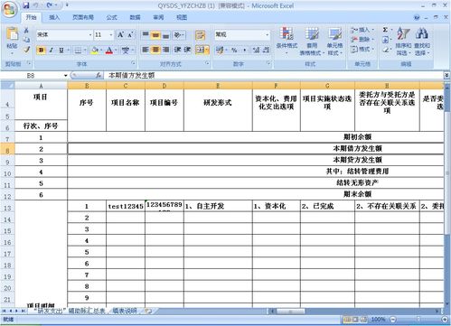Toggle Bottom Align
Screen dimensions: 451x326
tap(165, 35)
